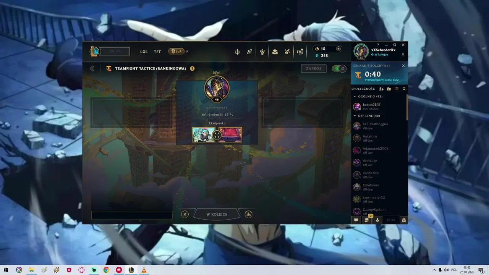Open Chrome from the taskbar
The width and height of the screenshot is (489, 275).
106,270
